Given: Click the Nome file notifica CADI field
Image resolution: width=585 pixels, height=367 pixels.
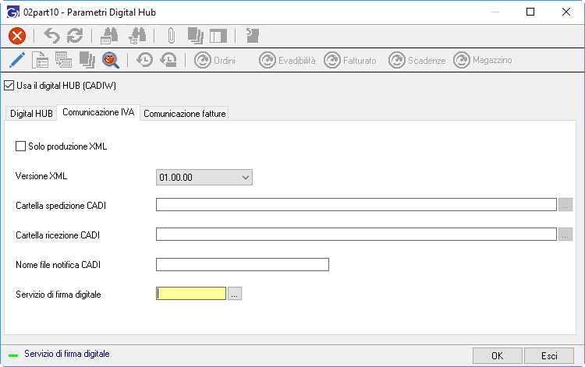Looking at the screenshot, I should pos(243,265).
